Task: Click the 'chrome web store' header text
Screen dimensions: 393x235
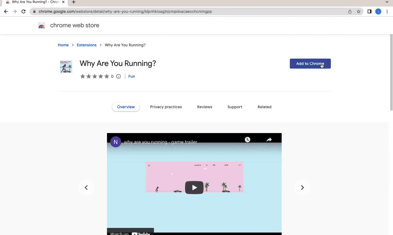Action: [x=75, y=25]
